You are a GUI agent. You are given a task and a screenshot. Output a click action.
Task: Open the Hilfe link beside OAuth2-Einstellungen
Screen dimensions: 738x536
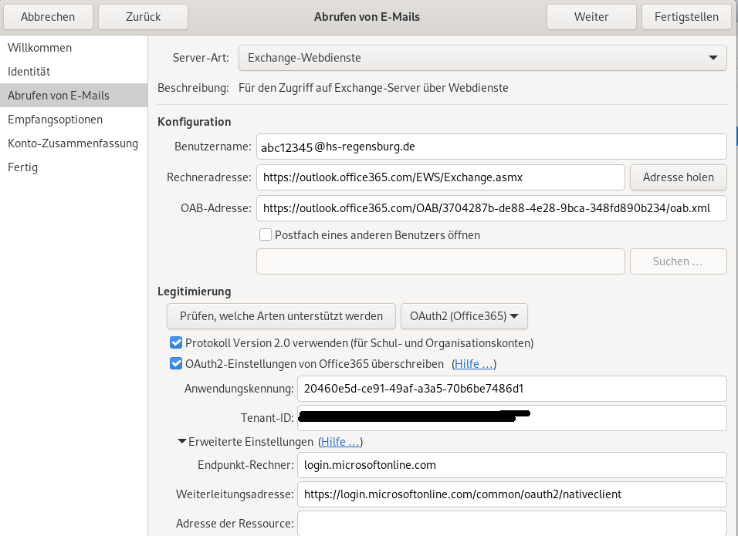472,363
